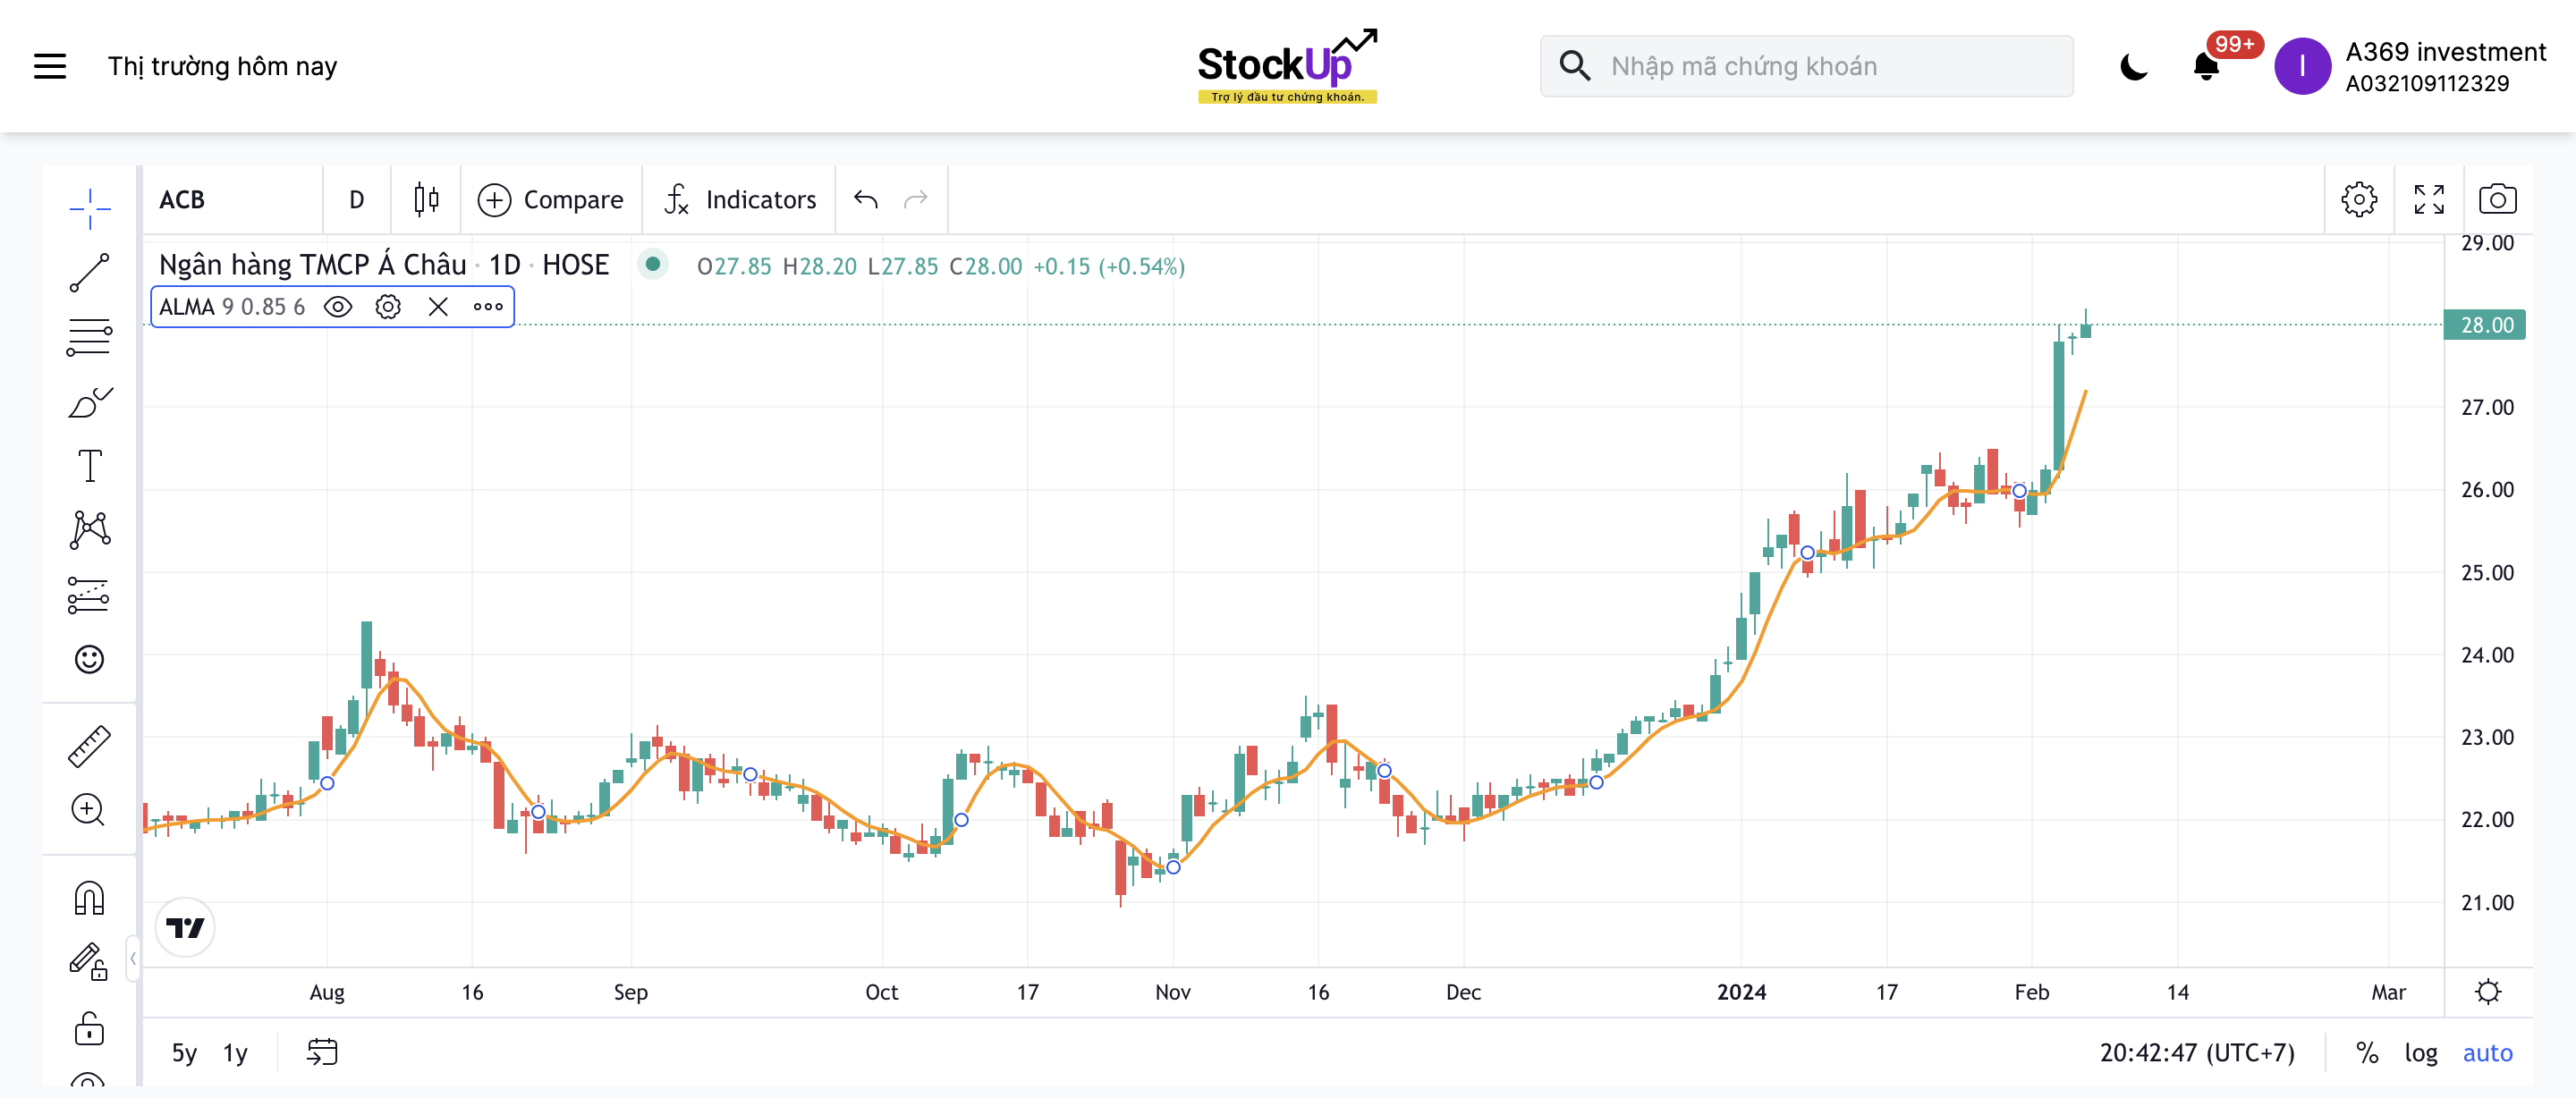The width and height of the screenshot is (2576, 1098).
Task: Enter fullscreen chart mode
Action: click(x=2429, y=200)
